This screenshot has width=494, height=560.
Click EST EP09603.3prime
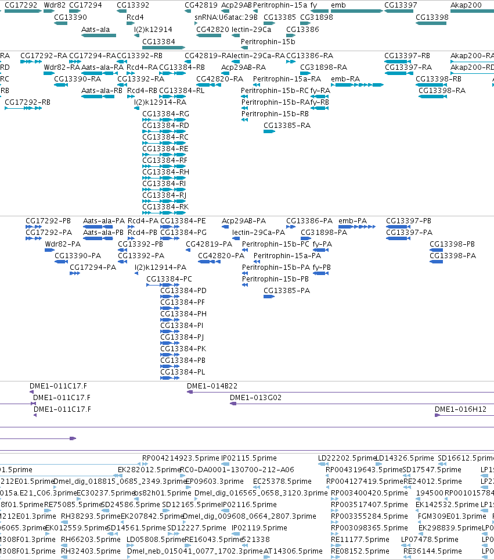pos(188,487)
